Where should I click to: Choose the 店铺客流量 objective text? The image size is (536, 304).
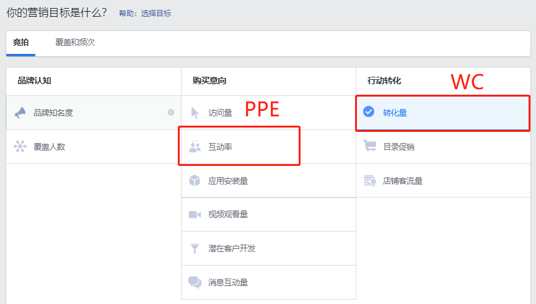tap(403, 181)
